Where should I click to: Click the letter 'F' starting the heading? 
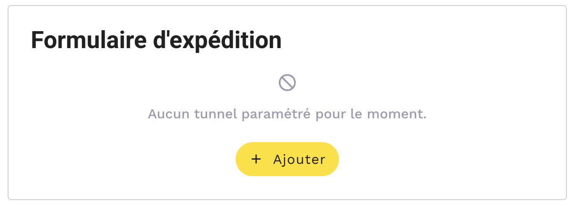click(37, 41)
